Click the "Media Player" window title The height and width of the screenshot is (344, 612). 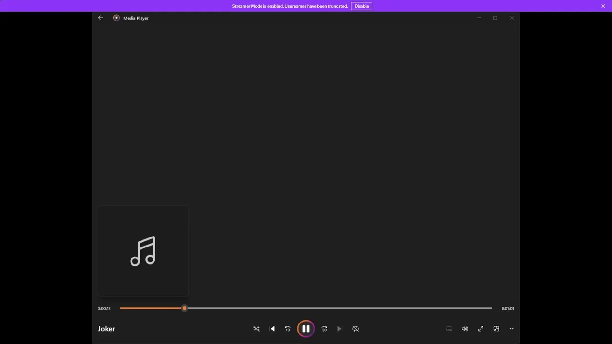coord(136,18)
